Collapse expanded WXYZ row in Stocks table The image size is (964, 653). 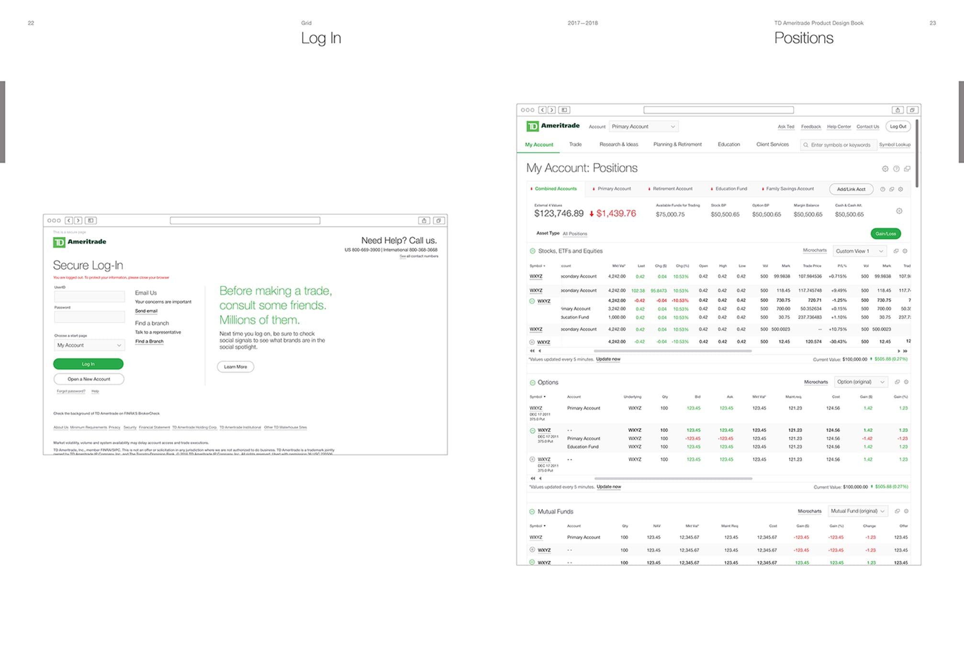pyautogui.click(x=532, y=301)
